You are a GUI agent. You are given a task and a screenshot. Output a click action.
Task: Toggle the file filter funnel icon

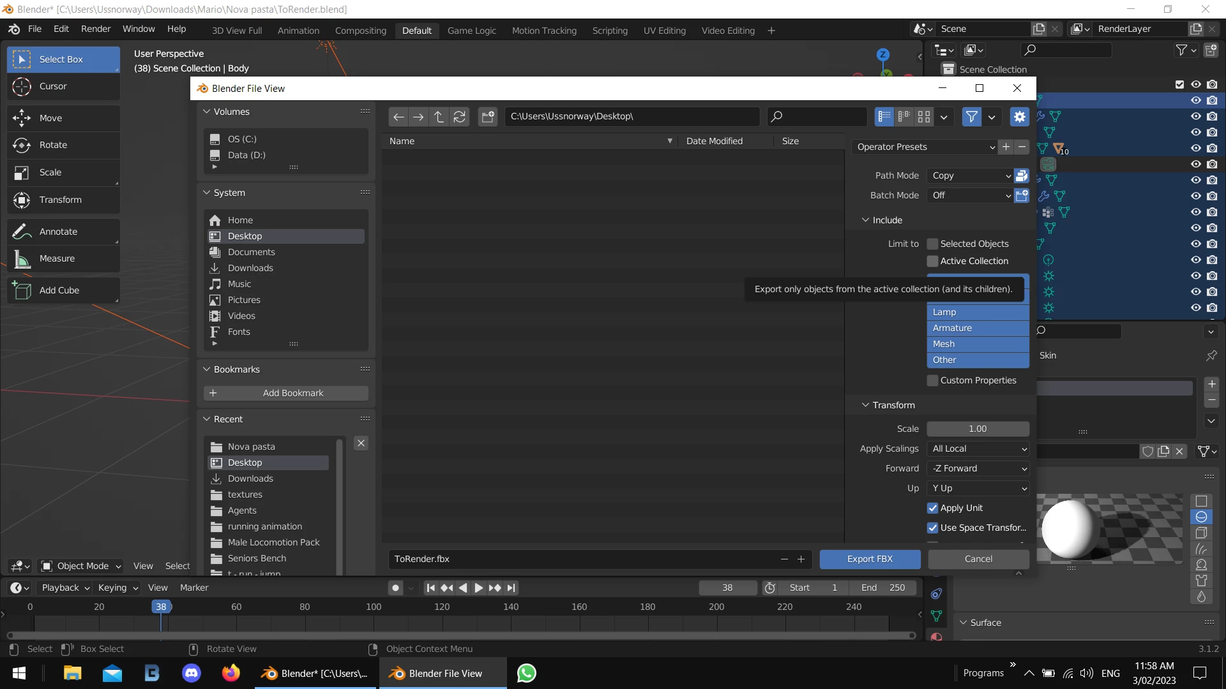(971, 117)
